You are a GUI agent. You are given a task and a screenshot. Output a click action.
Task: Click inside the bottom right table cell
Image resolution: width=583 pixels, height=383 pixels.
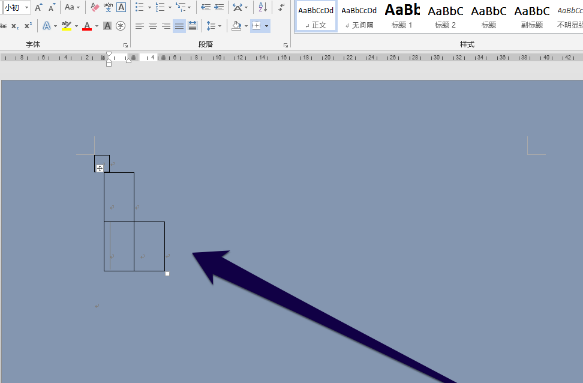click(149, 246)
